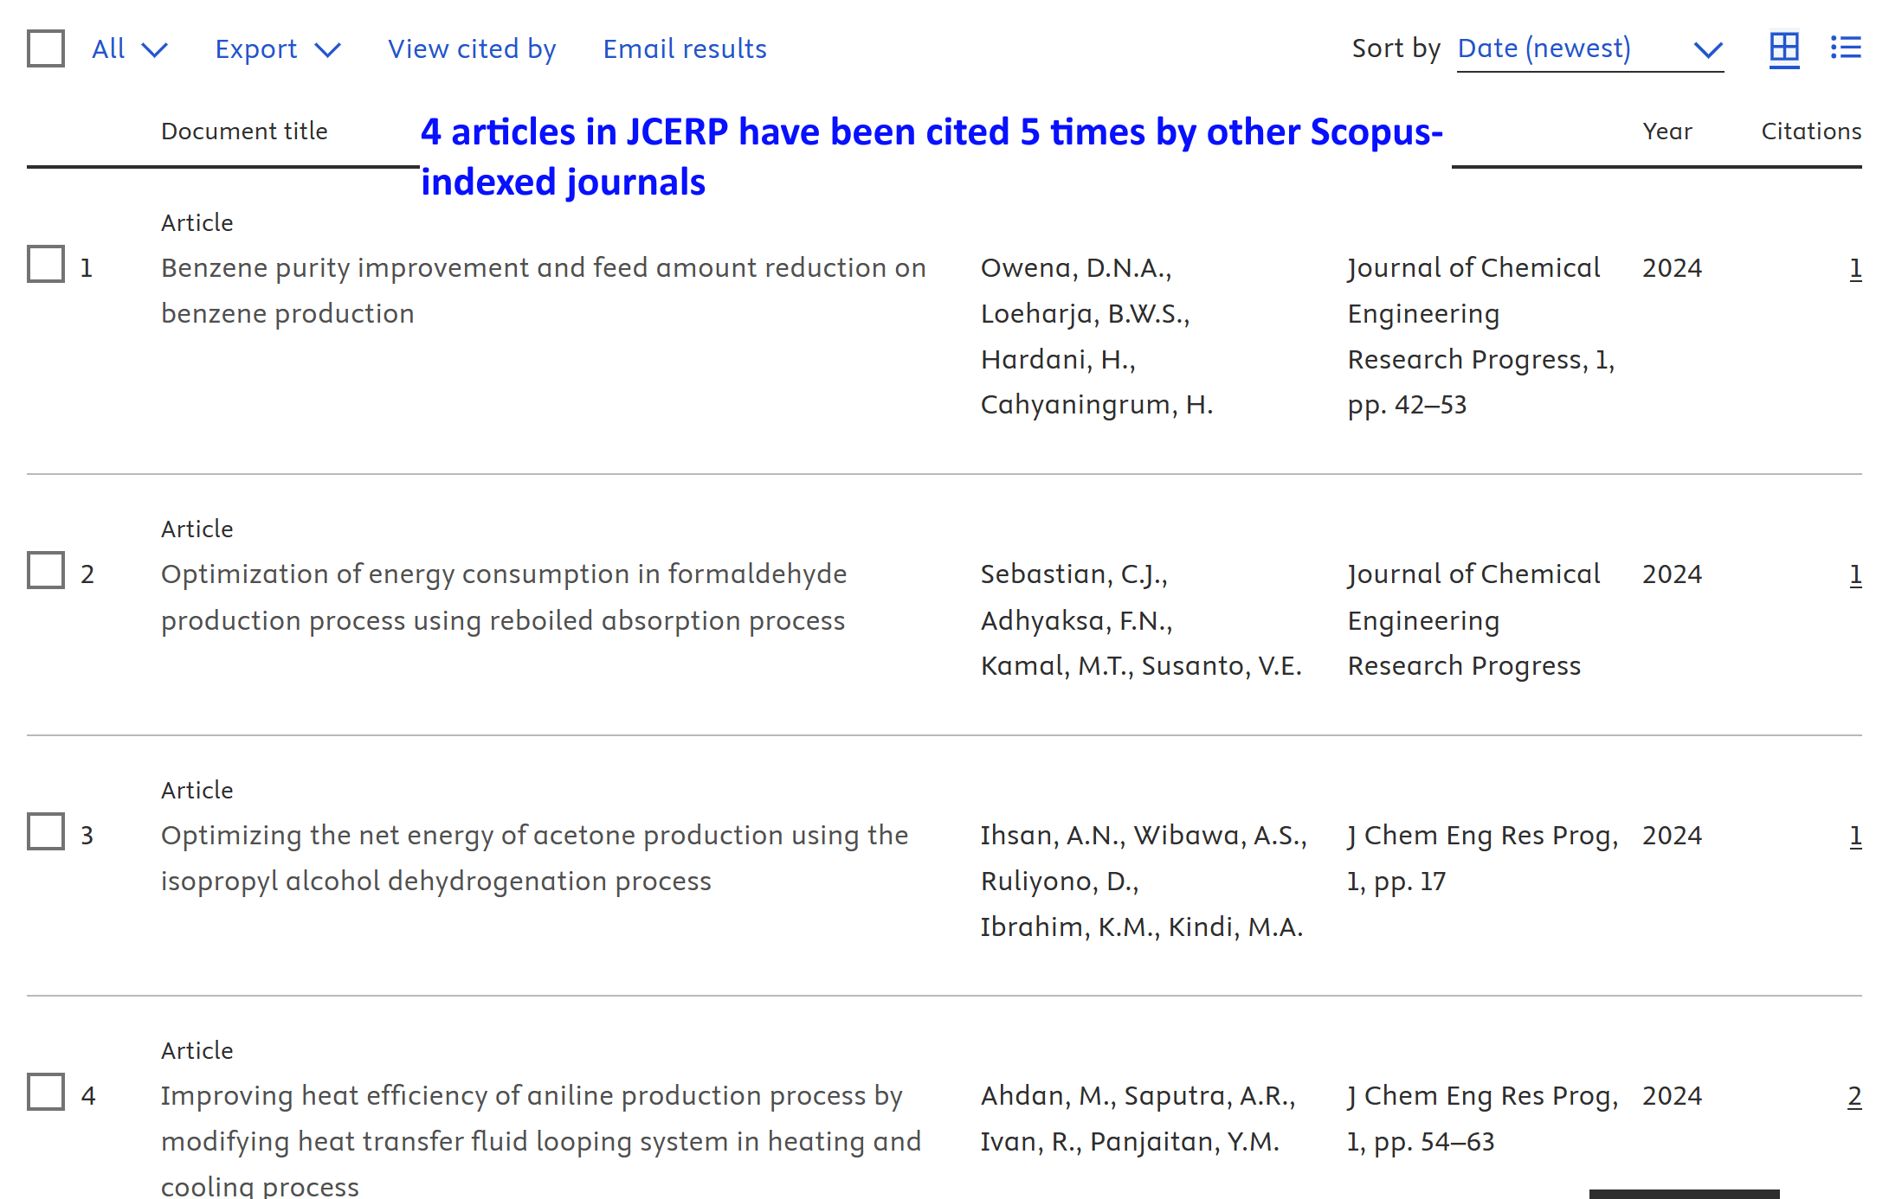Select checkbox for result 1

(46, 265)
